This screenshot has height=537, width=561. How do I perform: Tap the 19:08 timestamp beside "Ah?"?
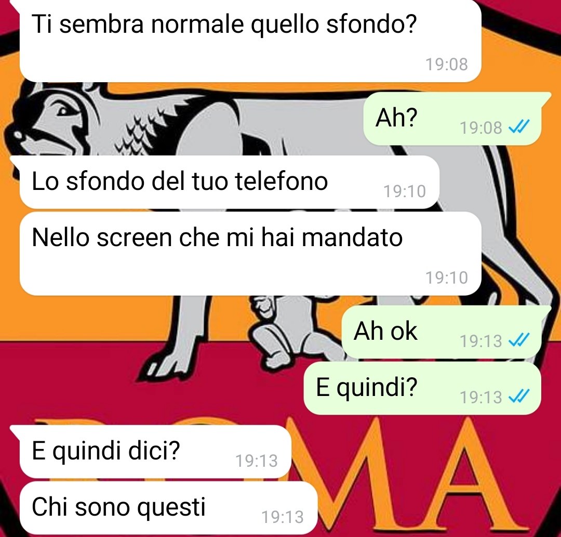(x=481, y=127)
